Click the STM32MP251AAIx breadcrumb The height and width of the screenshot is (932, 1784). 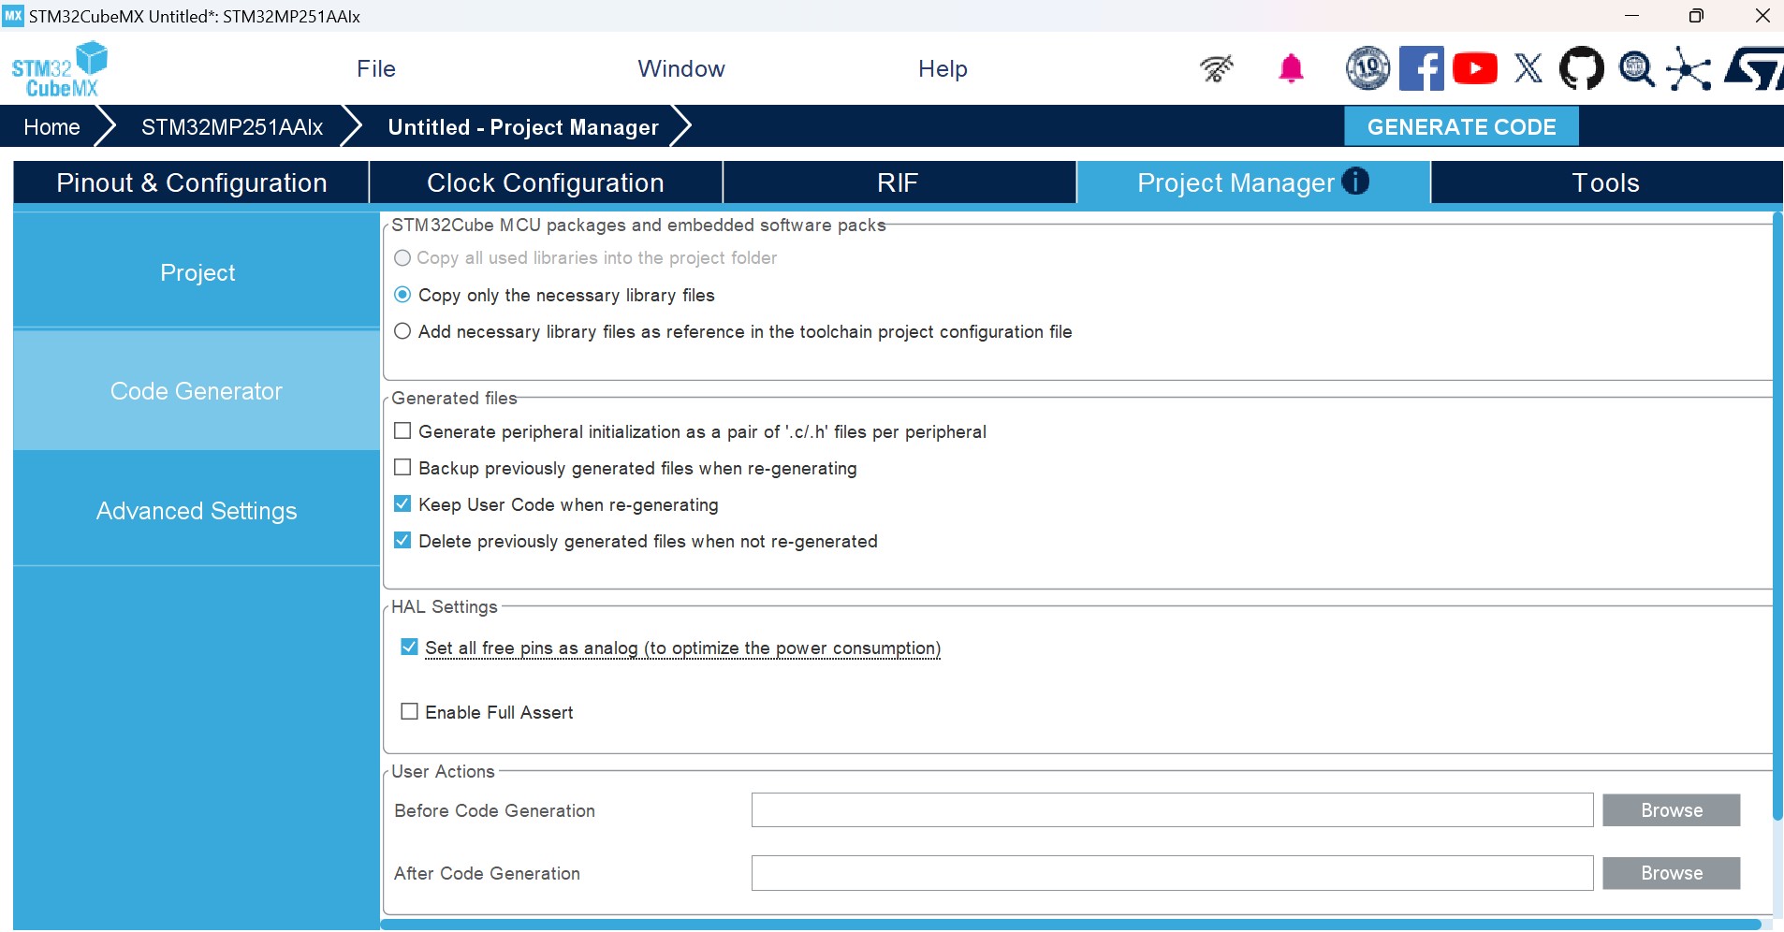pyautogui.click(x=232, y=126)
